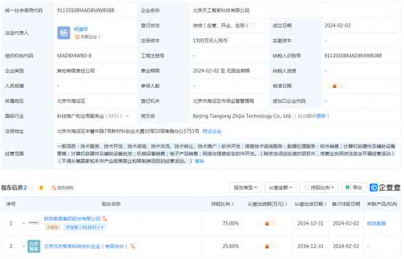
Task: Click the legal representative's blue avatar icon
Action: point(64,33)
